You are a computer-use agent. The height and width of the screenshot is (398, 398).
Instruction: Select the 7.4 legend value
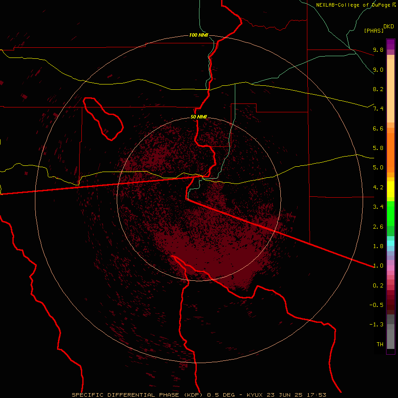point(378,109)
